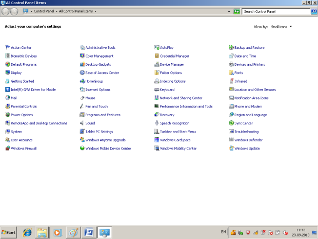This screenshot has height=239, width=318.
Task: Click the AutoPlay icon
Action: pos(157,47)
